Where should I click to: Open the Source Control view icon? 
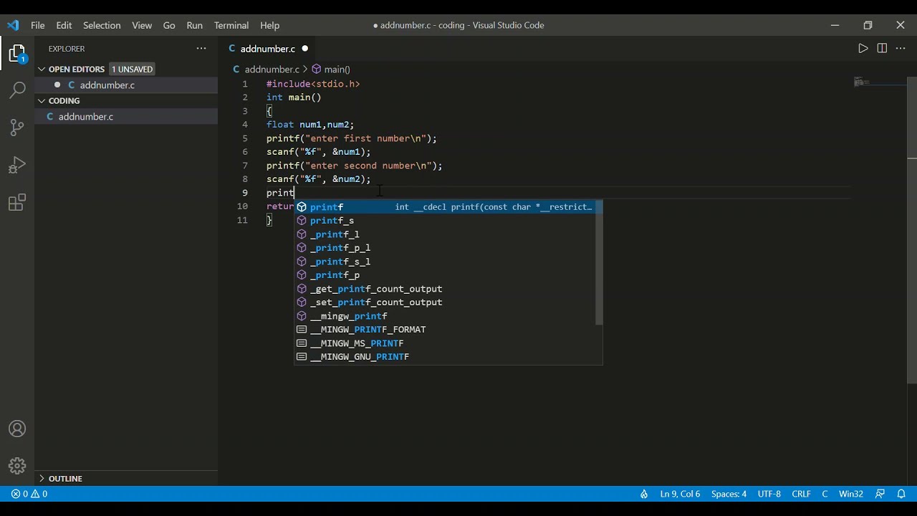(x=17, y=128)
